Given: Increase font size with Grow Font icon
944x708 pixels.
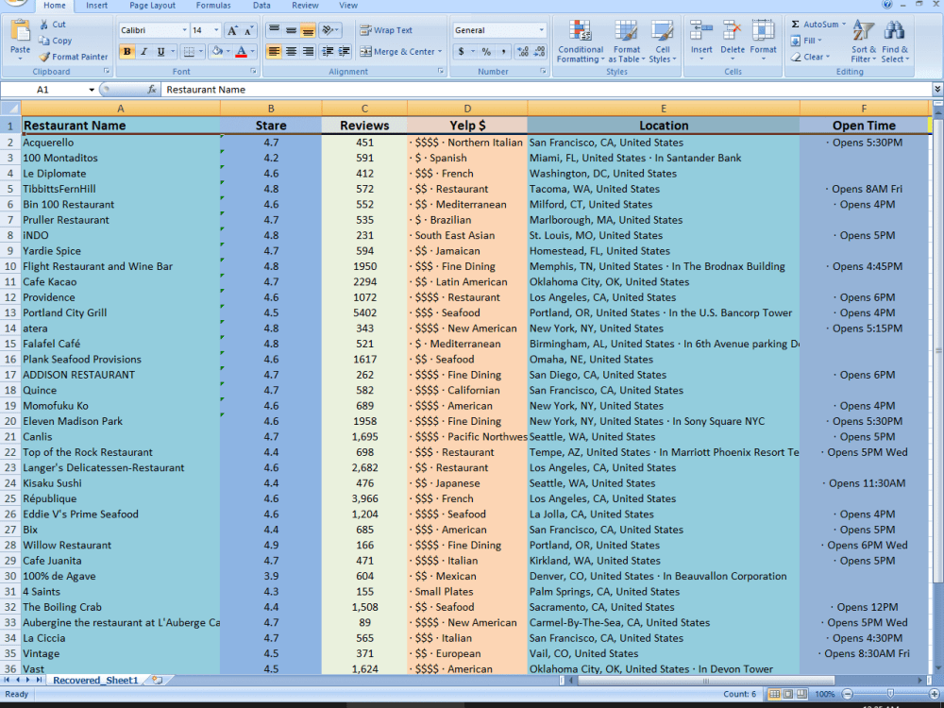Looking at the screenshot, I should pos(232,31).
